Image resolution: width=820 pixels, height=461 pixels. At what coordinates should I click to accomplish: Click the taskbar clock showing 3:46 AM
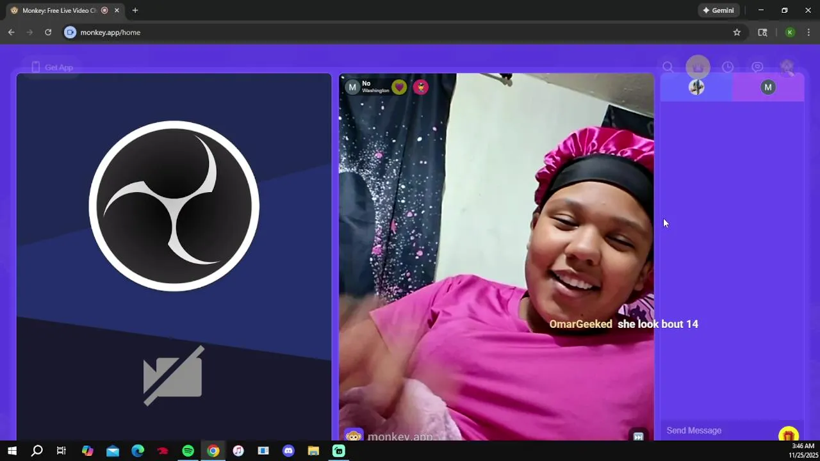[x=803, y=451]
